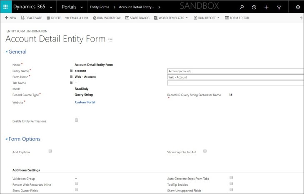Open the app launcher waffle icon
The width and height of the screenshot is (304, 194).
[x=5, y=7]
